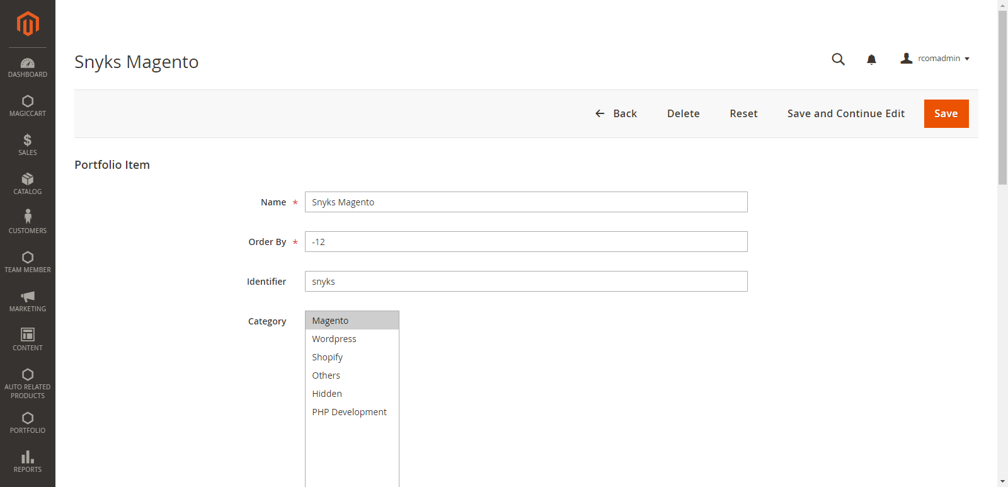
Task: Focus the Identifier input field
Action: tap(526, 282)
